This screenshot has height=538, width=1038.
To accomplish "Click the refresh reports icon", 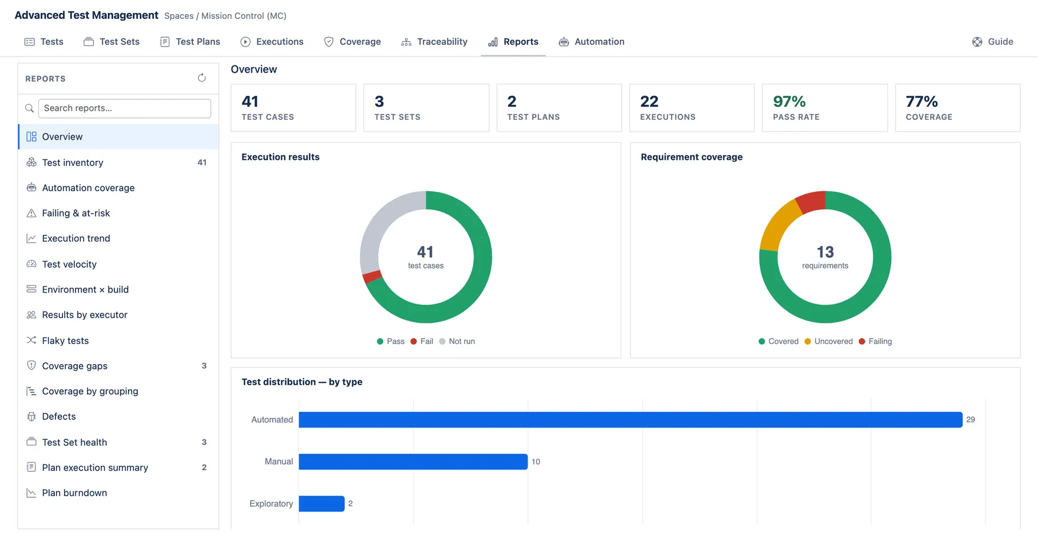I will [x=202, y=78].
